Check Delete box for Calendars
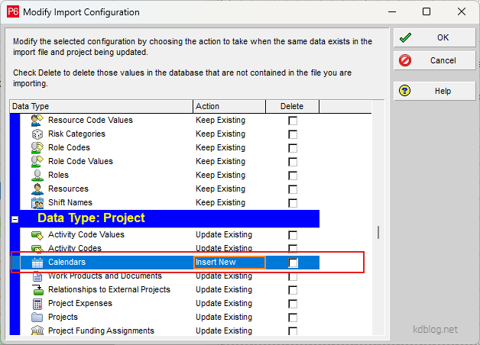Image resolution: width=480 pixels, height=345 pixels. click(x=293, y=263)
